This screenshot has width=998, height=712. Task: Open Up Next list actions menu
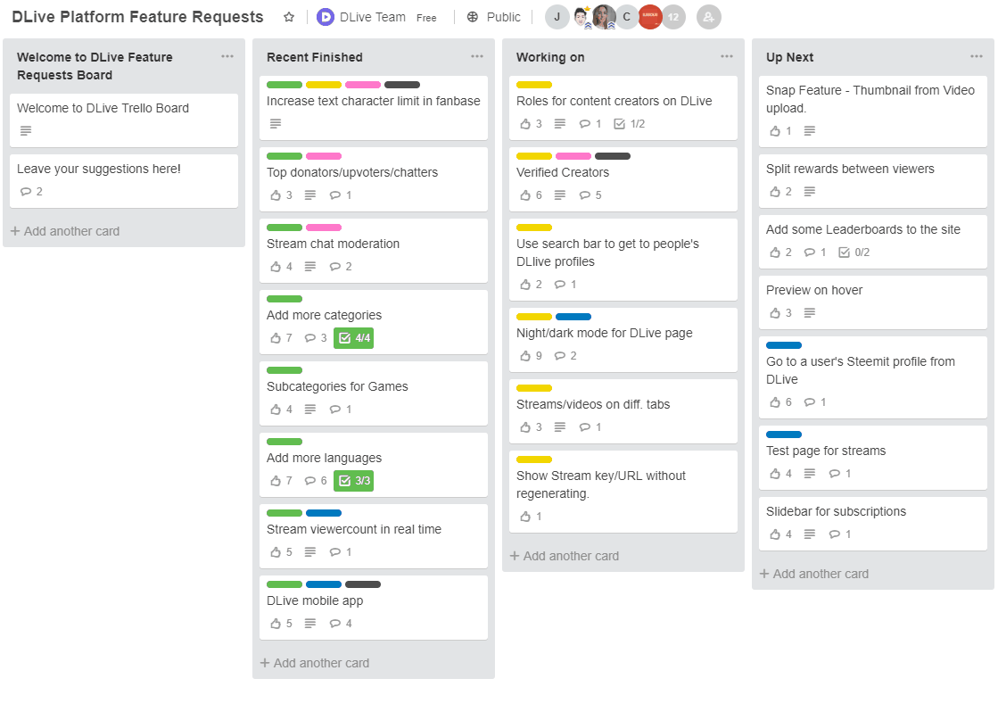[x=977, y=57]
